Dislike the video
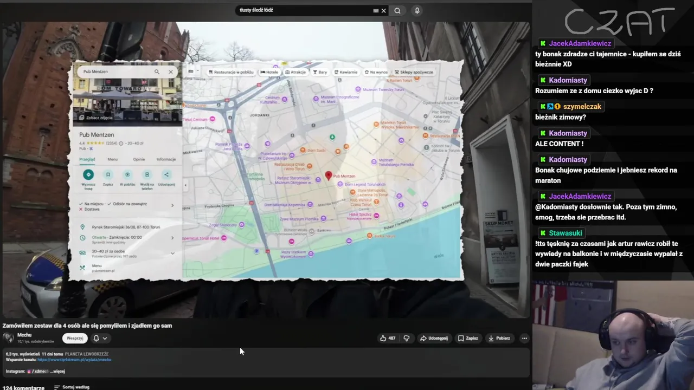The width and height of the screenshot is (694, 390). [x=407, y=338]
